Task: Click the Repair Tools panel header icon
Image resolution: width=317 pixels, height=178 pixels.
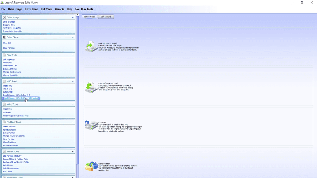Action: [5, 151]
